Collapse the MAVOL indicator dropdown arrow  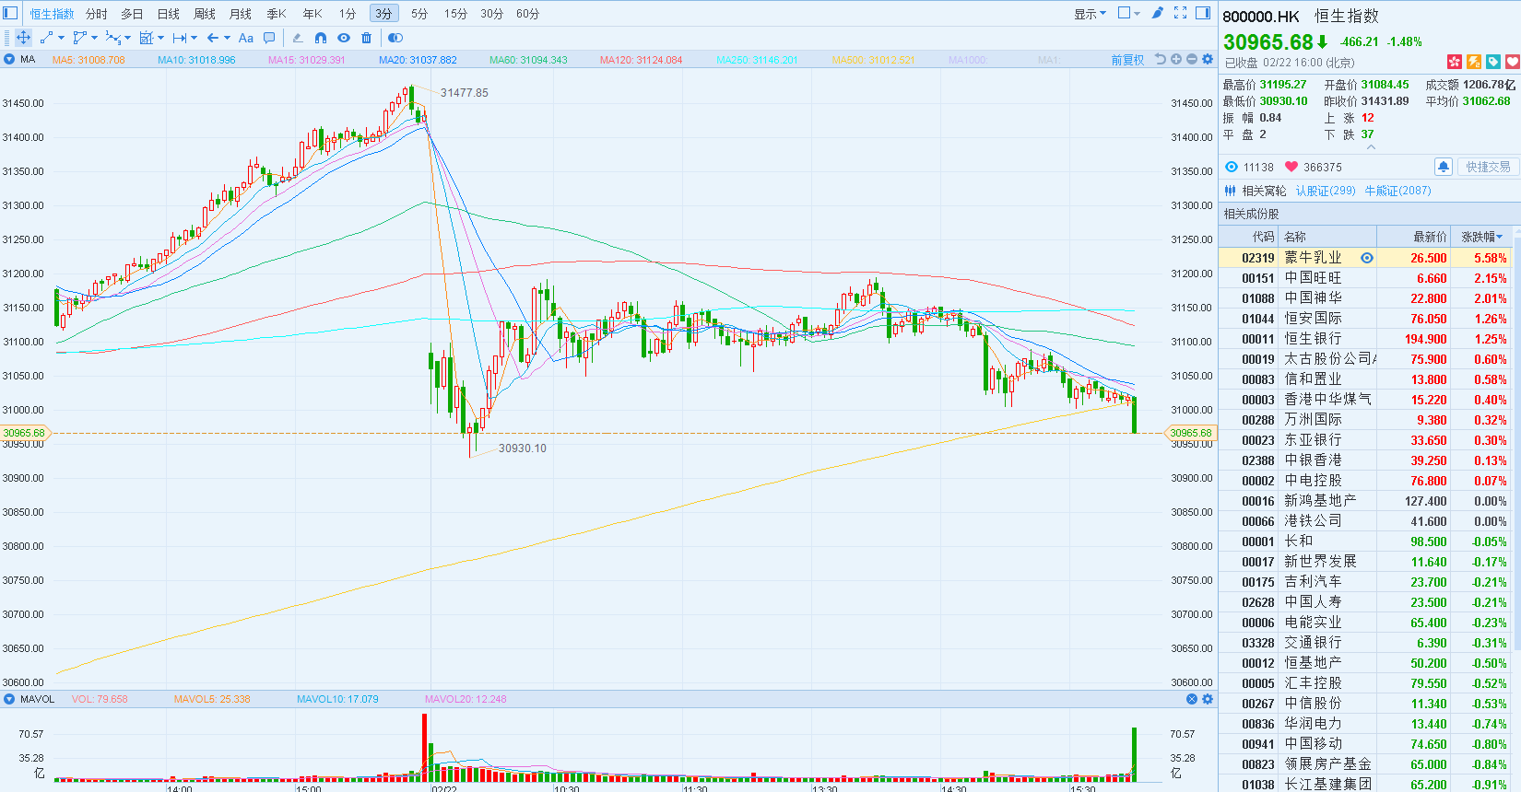click(9, 699)
